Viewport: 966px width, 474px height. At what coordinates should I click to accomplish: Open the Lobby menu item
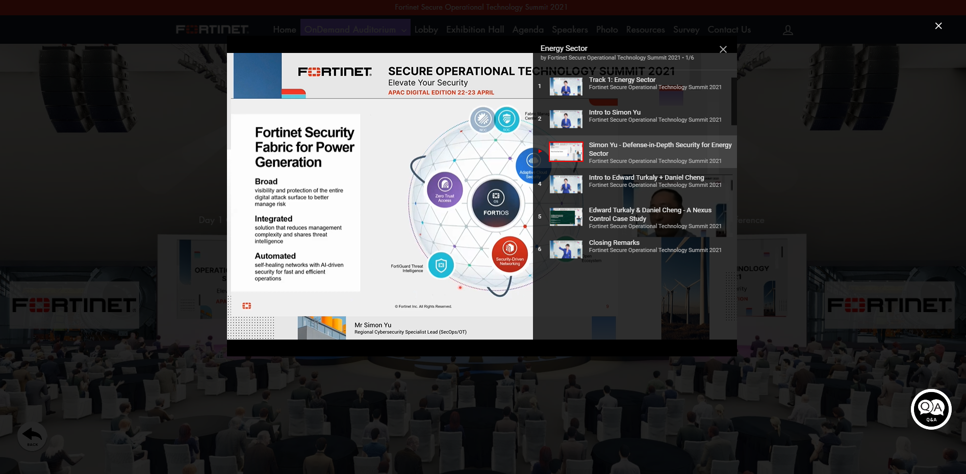click(x=426, y=30)
